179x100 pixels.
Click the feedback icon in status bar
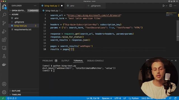[170, 98]
